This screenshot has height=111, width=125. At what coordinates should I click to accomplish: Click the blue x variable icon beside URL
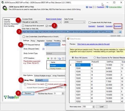click(120, 32)
